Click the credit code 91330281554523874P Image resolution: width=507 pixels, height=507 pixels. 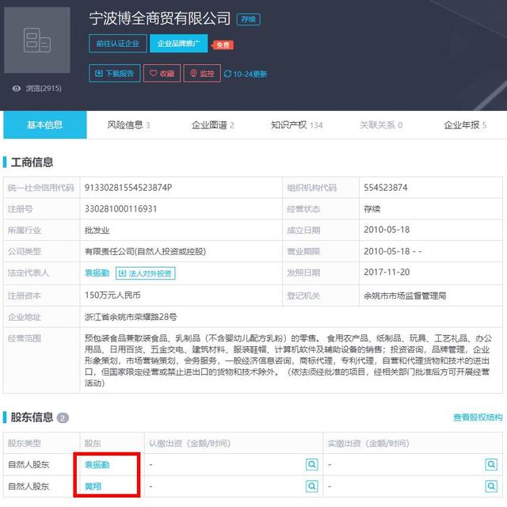click(128, 188)
